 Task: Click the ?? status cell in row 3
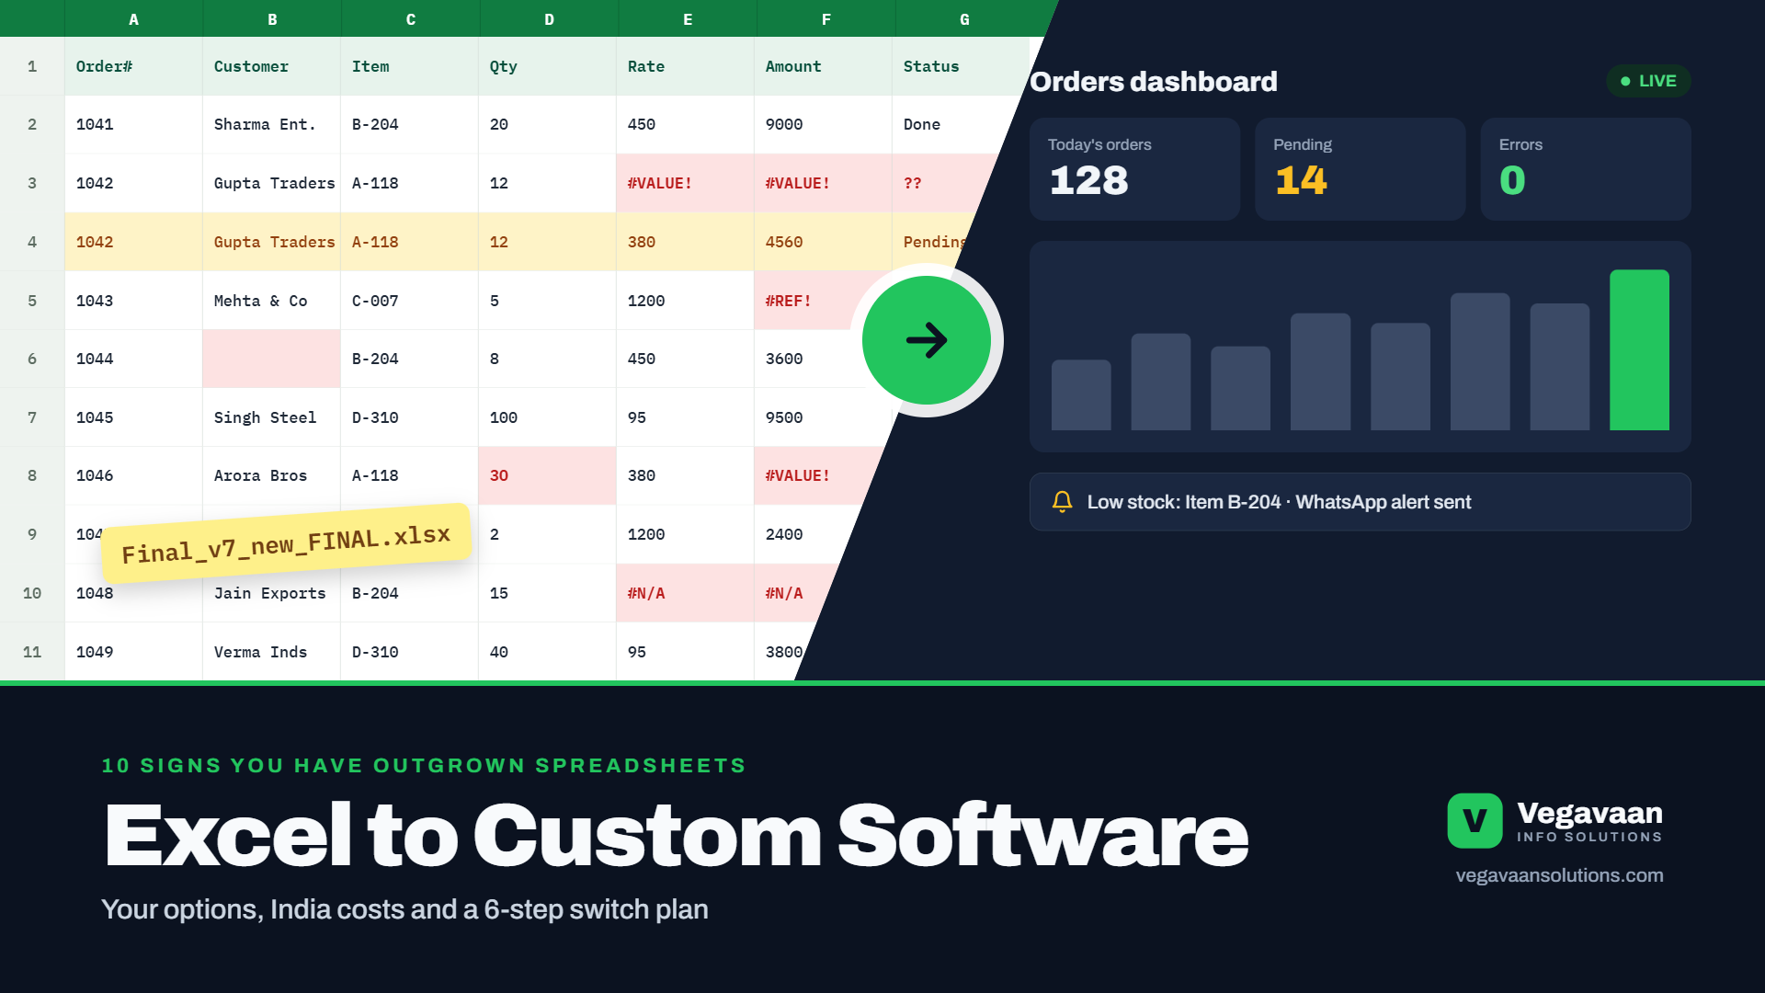[x=942, y=183]
